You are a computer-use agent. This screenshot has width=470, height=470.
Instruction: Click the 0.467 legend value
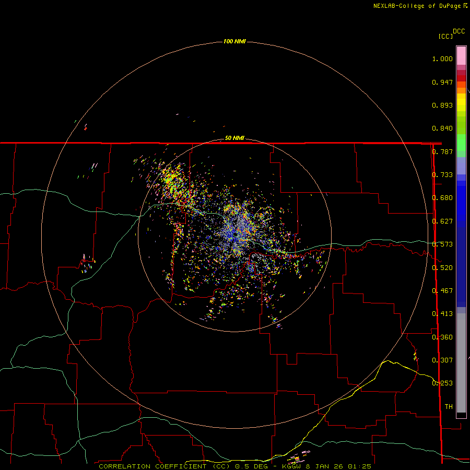click(x=442, y=291)
